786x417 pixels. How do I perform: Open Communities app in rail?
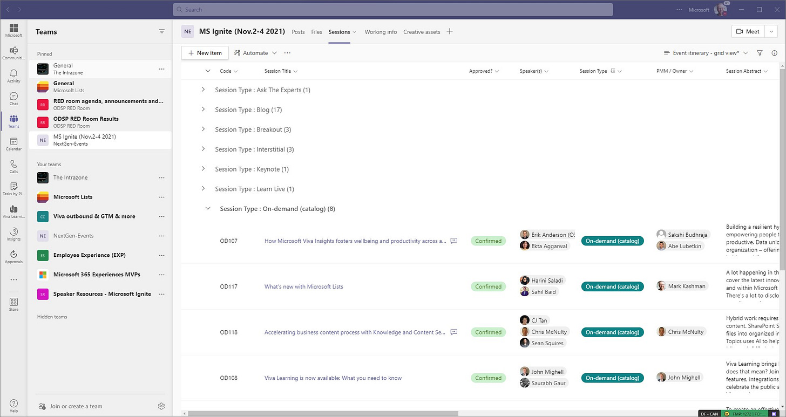[13, 53]
